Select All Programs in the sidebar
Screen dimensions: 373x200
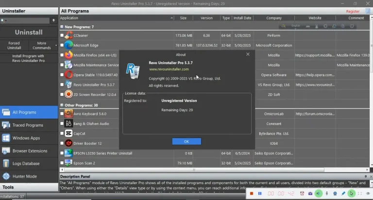[29, 112]
